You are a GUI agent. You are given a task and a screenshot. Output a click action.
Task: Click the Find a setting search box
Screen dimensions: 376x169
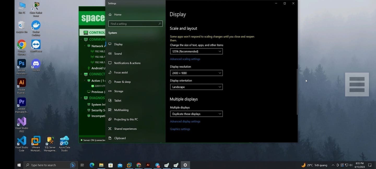point(135,24)
